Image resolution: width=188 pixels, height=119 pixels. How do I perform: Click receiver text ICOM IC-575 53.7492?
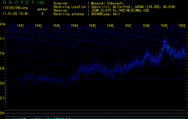[113, 10]
